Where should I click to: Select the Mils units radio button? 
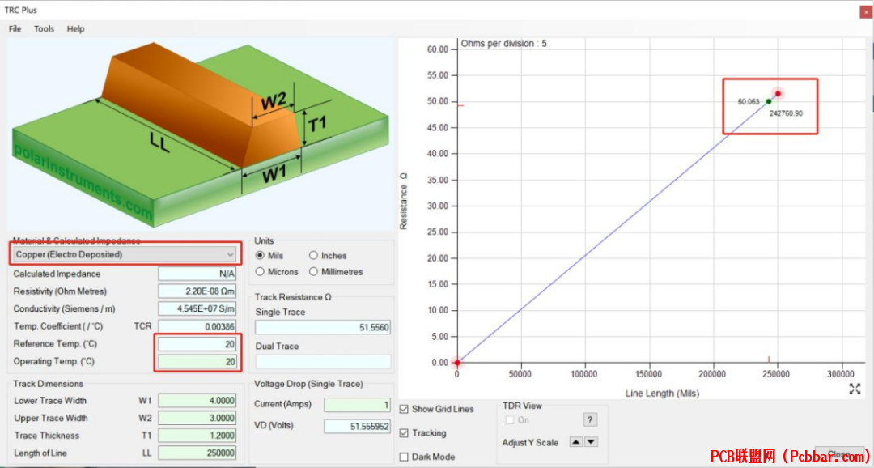pos(260,256)
